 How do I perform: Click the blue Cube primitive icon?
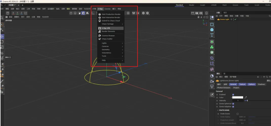click(x=212, y=30)
